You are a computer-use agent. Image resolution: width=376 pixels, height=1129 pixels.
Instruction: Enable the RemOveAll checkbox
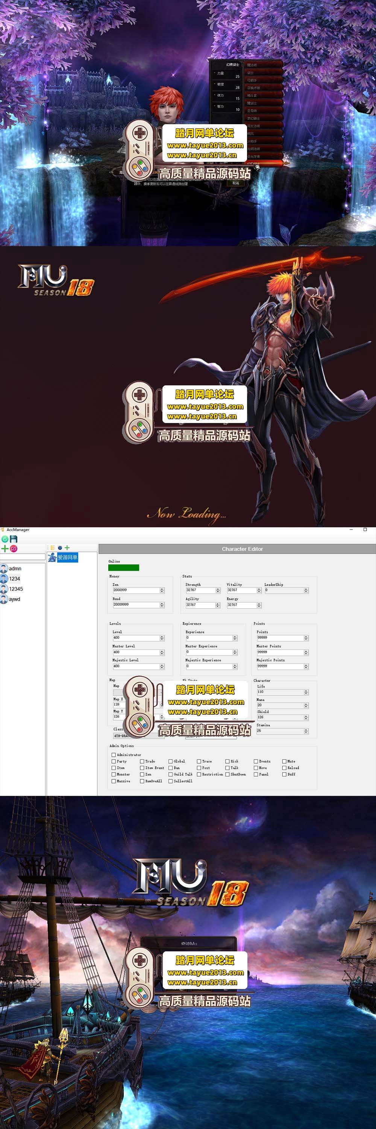click(142, 781)
